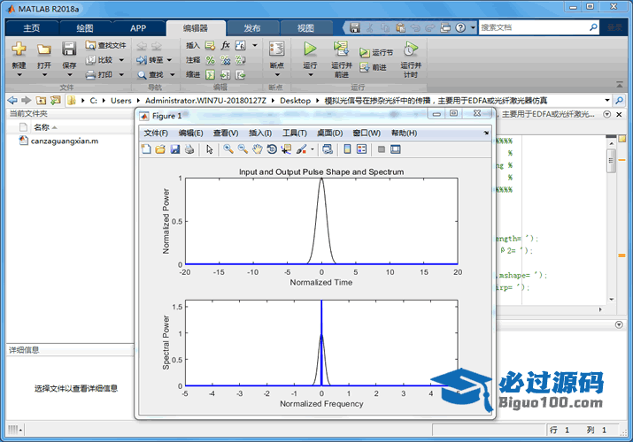Click the smart indent icon
Viewport: 633px width, 442px height.
click(211, 74)
